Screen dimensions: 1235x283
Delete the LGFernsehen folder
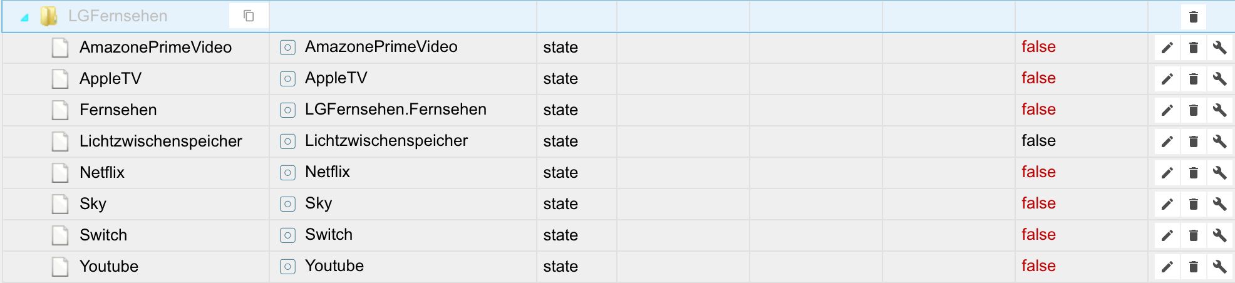click(1193, 17)
